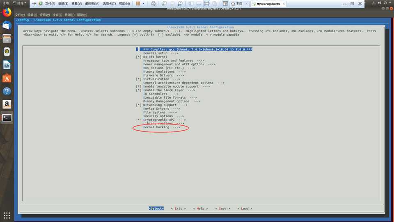Switch to the 主页 tab
The width and height of the screenshot is (394, 222).
[237, 4]
